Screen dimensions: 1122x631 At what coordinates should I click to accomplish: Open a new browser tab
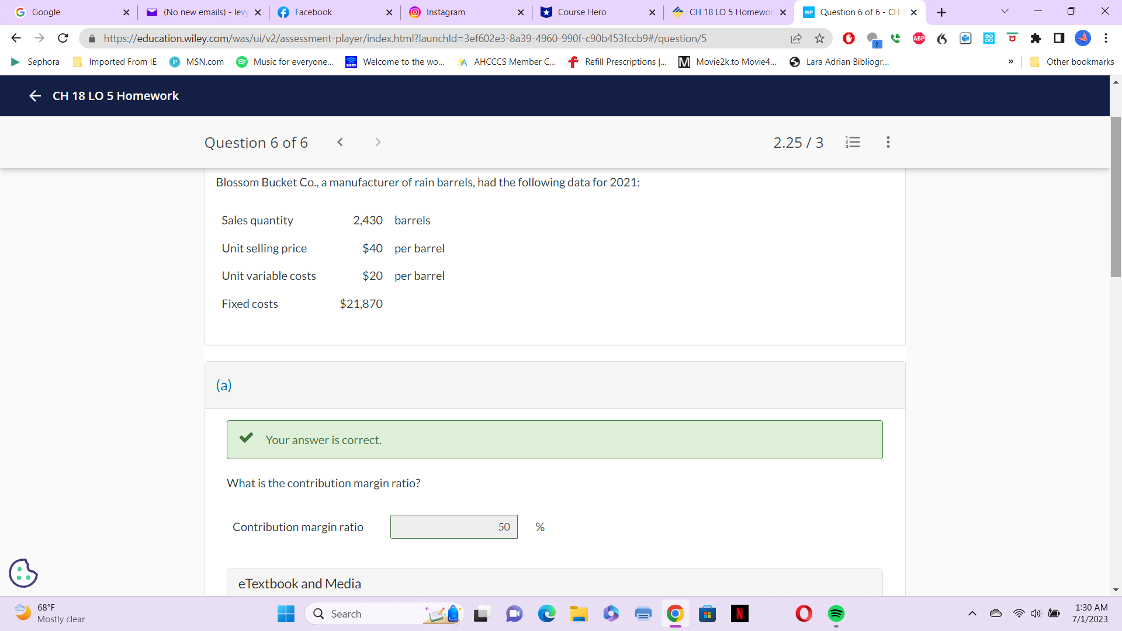click(x=941, y=12)
